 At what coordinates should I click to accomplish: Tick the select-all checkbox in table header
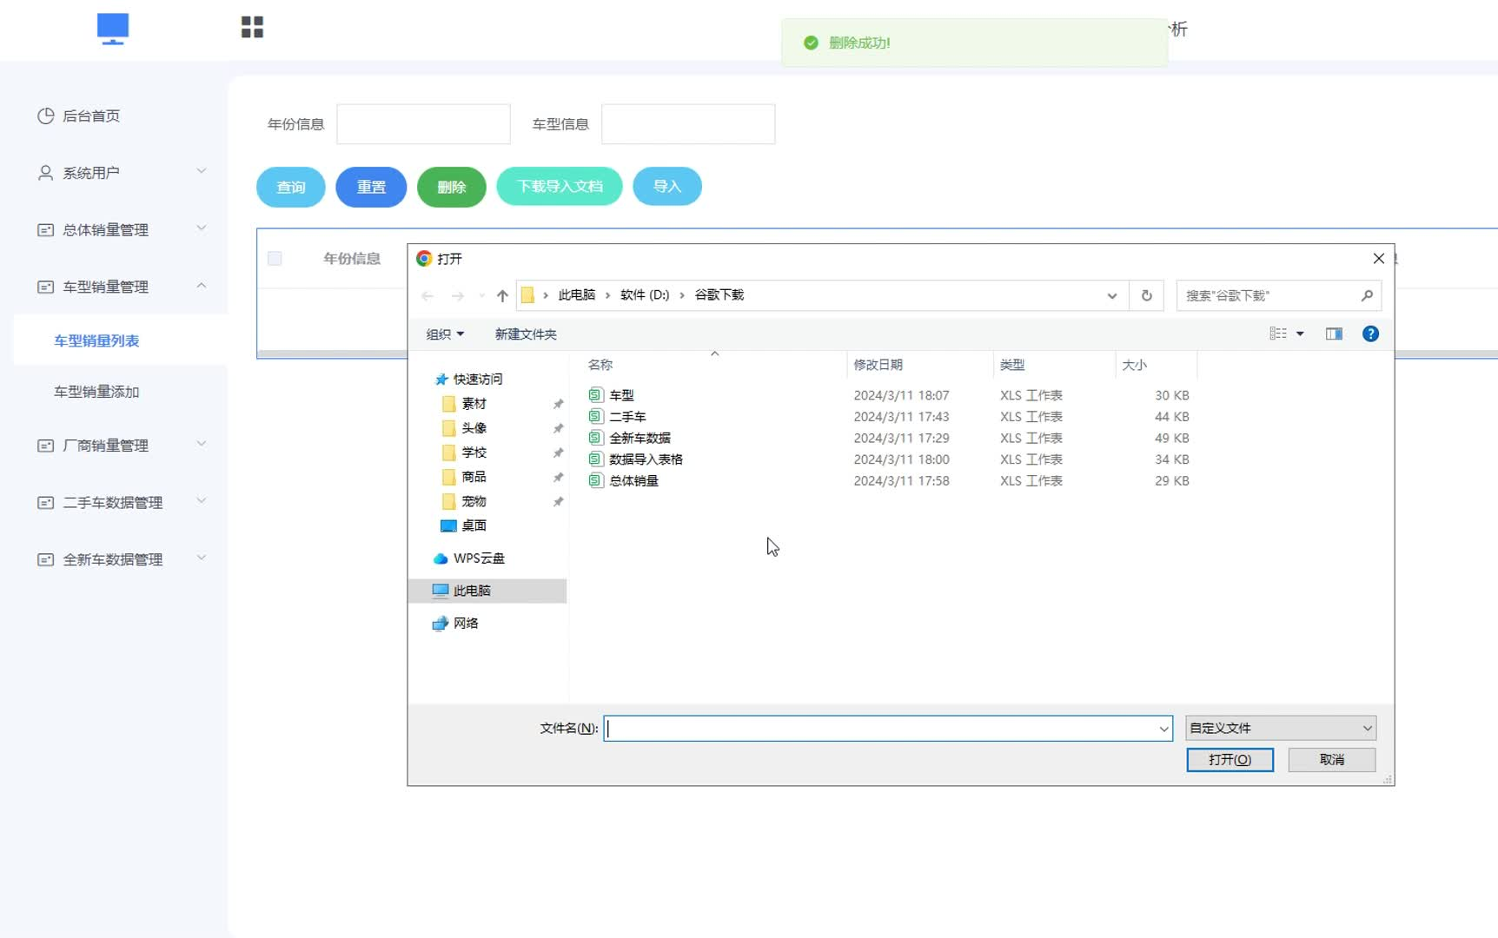point(275,258)
